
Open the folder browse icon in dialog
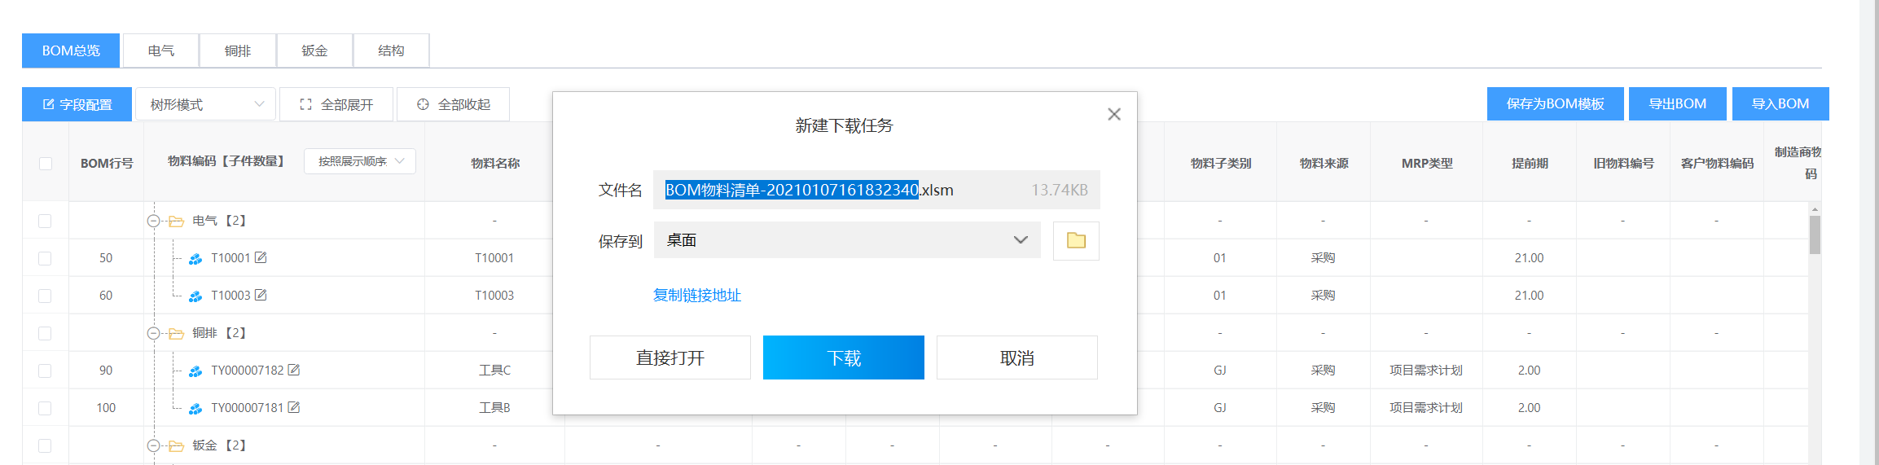(1076, 241)
